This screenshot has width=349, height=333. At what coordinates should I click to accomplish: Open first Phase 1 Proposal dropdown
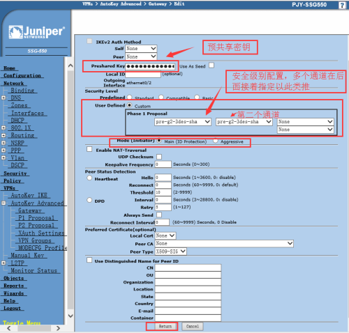point(183,122)
